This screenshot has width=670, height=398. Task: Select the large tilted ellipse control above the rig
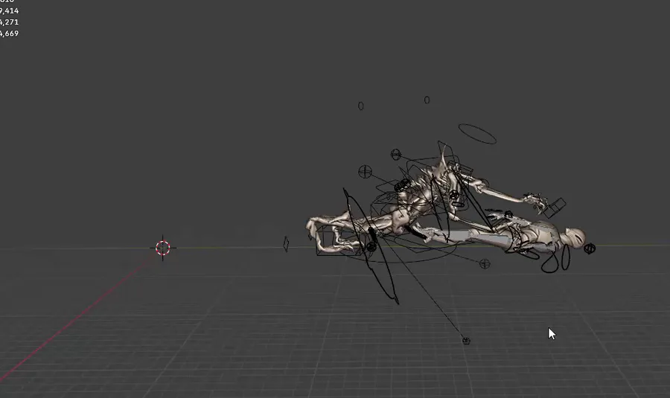click(477, 134)
